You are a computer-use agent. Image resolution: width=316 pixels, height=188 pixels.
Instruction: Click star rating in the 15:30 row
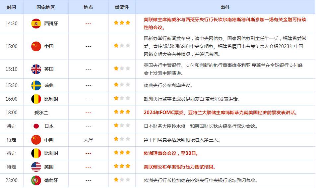[122, 84]
